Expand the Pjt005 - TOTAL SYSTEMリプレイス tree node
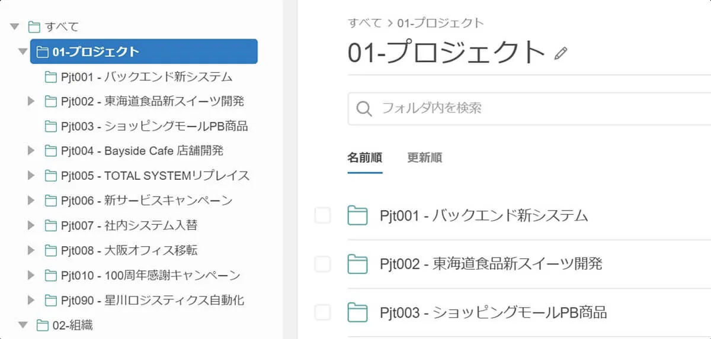This screenshot has height=339, width=711. 31,176
